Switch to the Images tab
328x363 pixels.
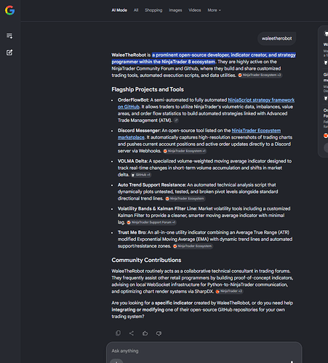pos(175,10)
